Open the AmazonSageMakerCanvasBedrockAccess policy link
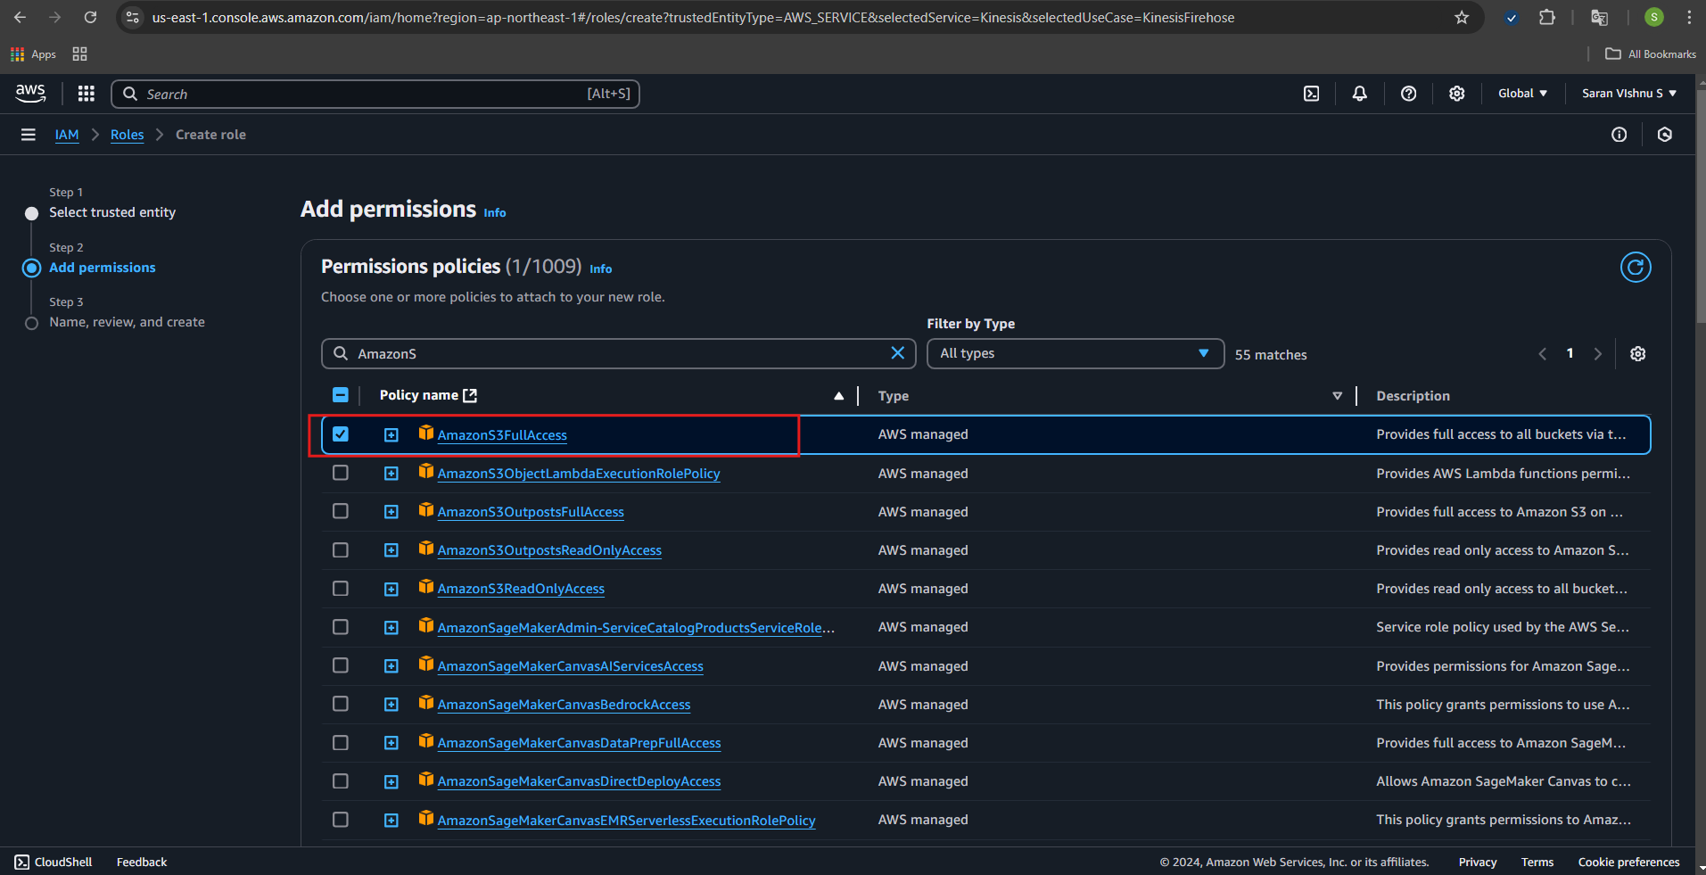 click(x=564, y=705)
